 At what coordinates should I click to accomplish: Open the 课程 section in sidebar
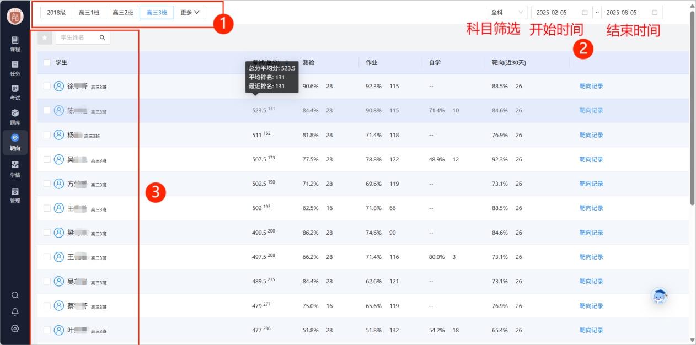click(x=15, y=44)
